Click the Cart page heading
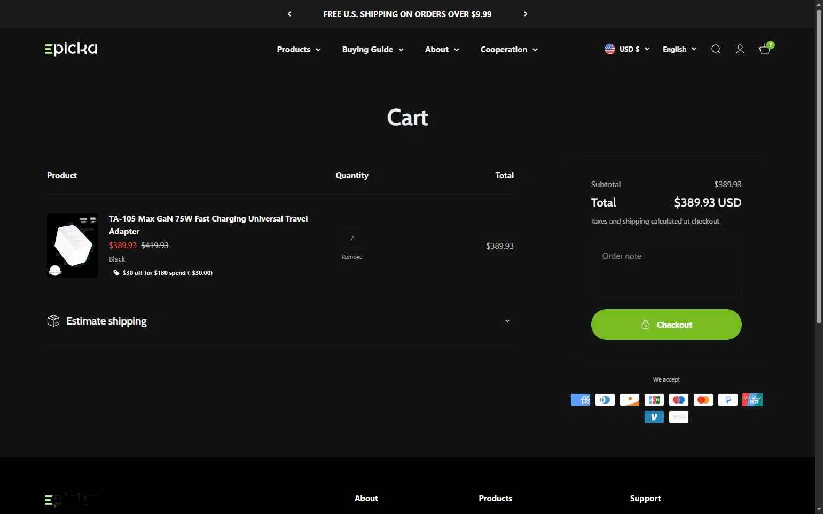Screen dimensions: 823x514 click(x=407, y=117)
